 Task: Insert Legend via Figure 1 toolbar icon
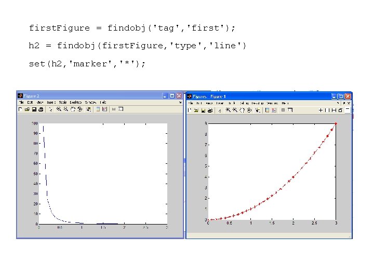pyautogui.click(x=274, y=110)
